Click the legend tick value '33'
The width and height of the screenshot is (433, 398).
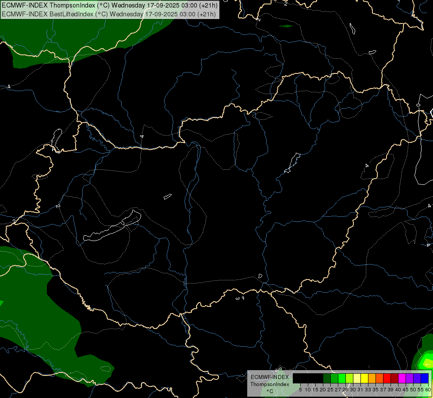tap(368, 390)
